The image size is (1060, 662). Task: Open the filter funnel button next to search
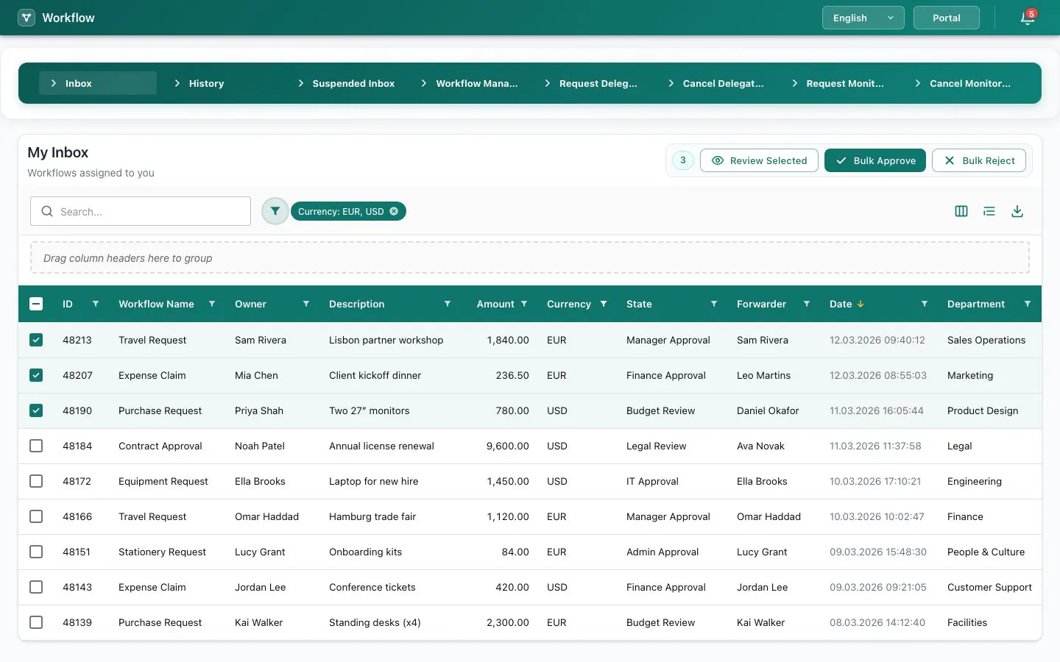275,211
